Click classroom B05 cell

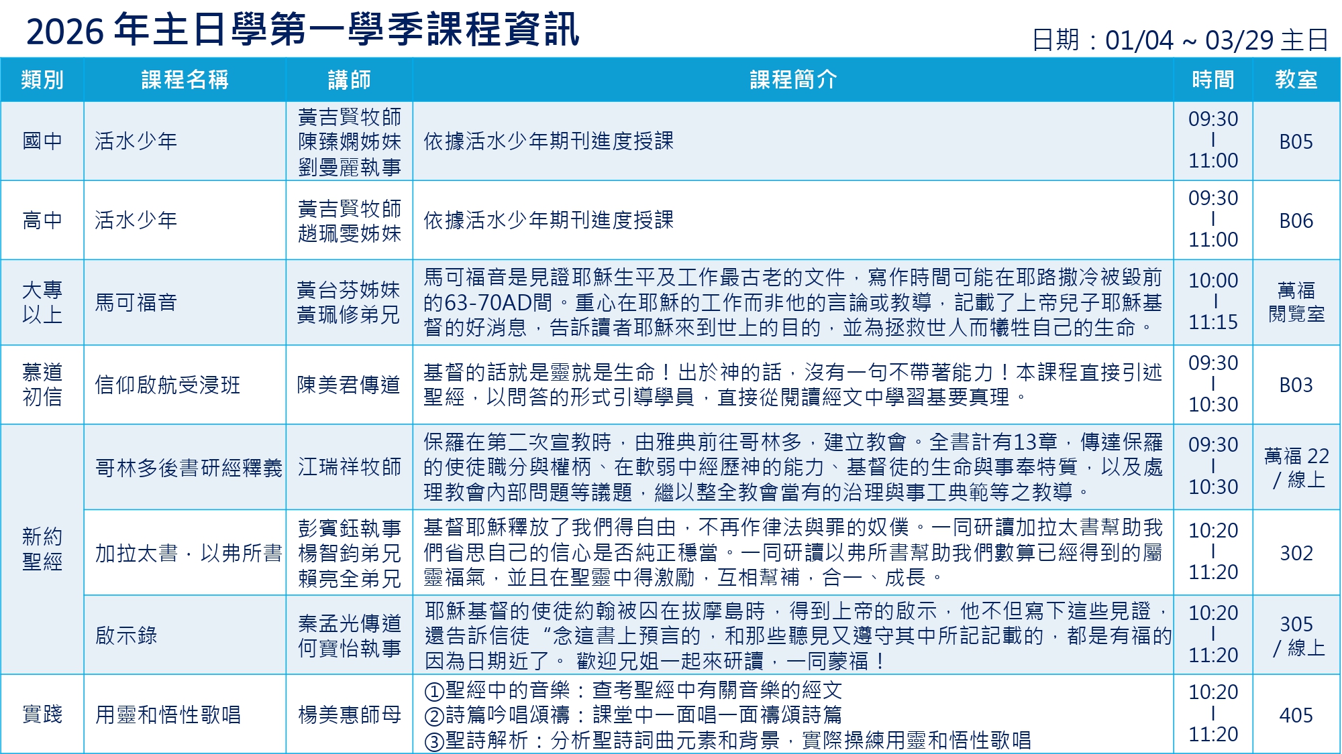tap(1296, 141)
